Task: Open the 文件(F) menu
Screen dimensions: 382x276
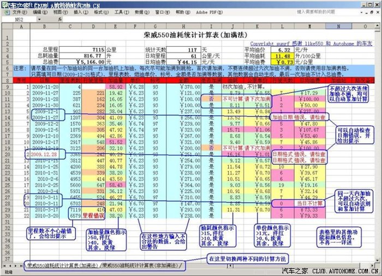Action: pyautogui.click(x=19, y=11)
